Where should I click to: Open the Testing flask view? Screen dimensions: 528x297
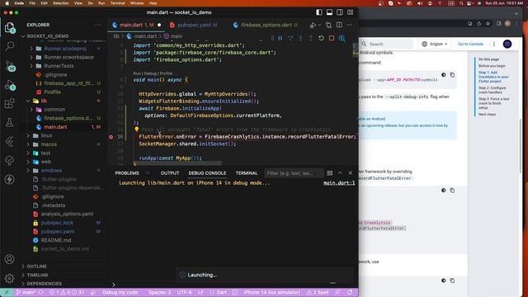(x=9, y=122)
